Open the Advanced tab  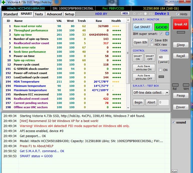click(54, 14)
